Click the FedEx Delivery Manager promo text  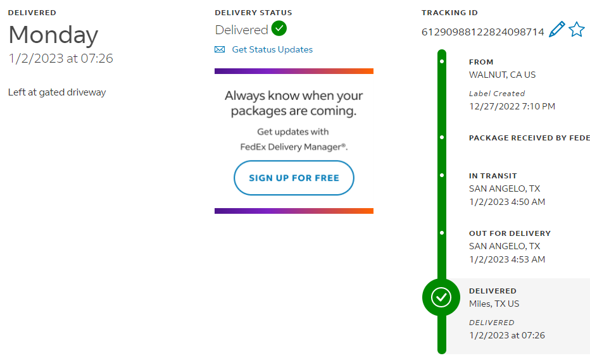294,146
